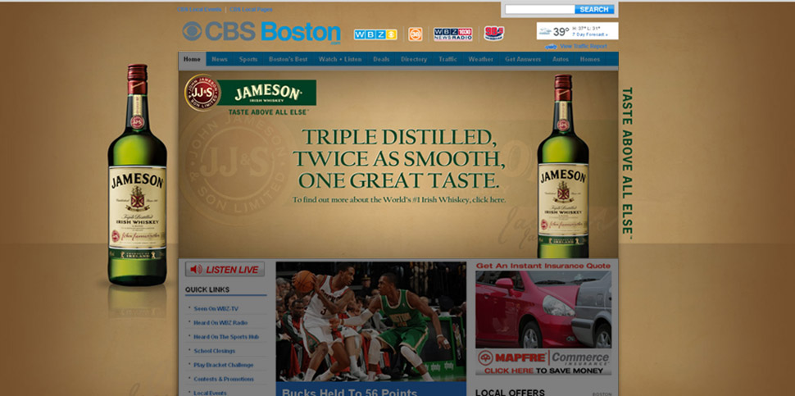This screenshot has width=795, height=396.
Task: Click the weather cloud icon beside 39°
Action: pos(545,31)
